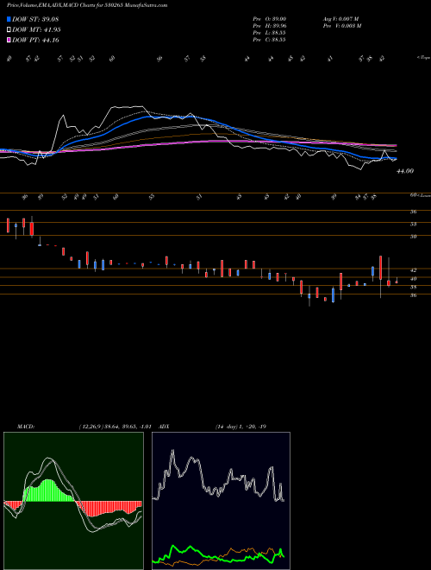431x570 pixels.
Task: Click the magenta DOW PT legend swatch
Action: [9, 40]
